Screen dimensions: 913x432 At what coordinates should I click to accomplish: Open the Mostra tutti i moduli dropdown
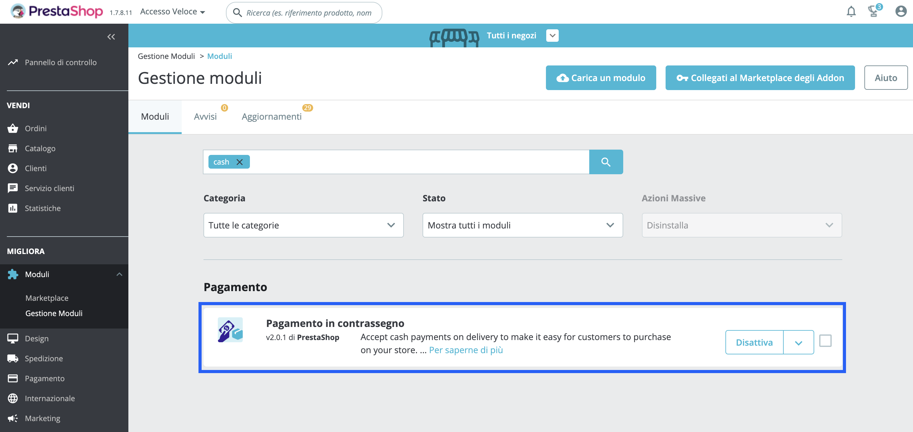(x=523, y=225)
